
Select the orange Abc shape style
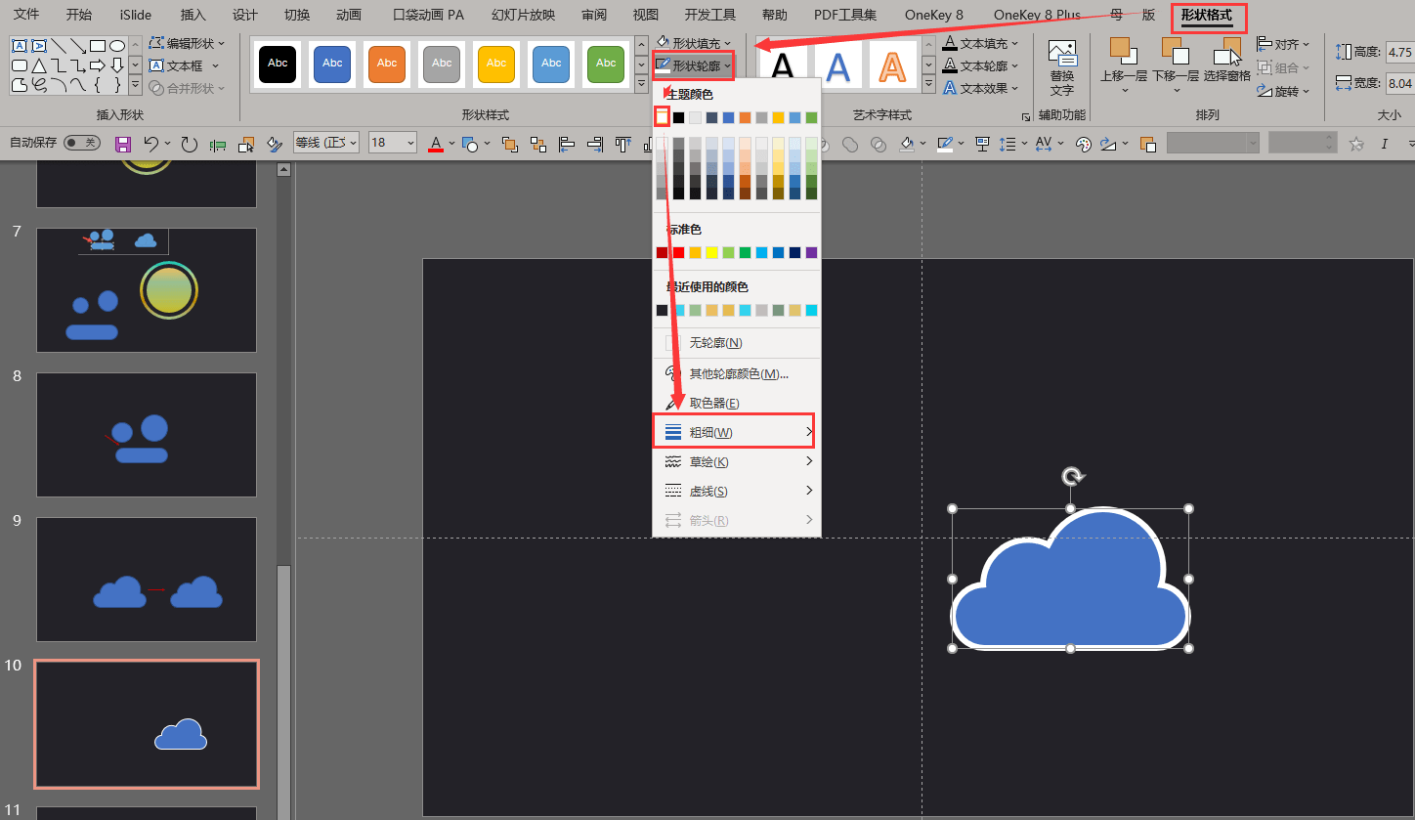coord(387,64)
